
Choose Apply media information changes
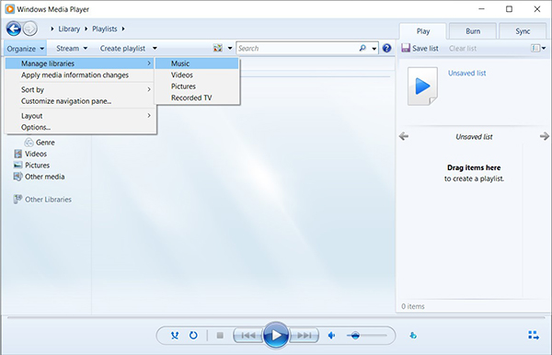[80, 74]
